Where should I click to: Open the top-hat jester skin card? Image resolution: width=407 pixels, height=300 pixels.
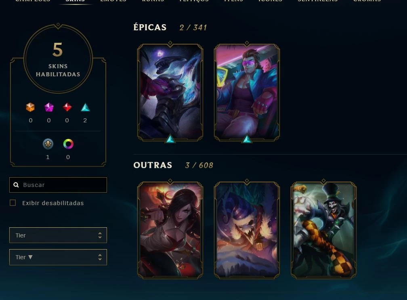tap(323, 230)
